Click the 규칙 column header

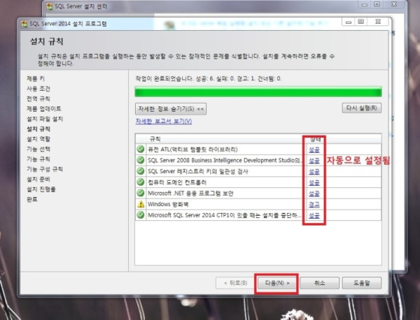point(155,139)
